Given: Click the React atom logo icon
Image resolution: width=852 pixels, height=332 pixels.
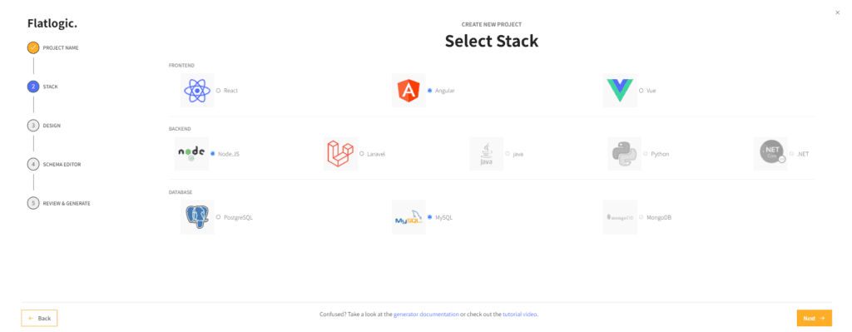Looking at the screenshot, I should point(197,91).
